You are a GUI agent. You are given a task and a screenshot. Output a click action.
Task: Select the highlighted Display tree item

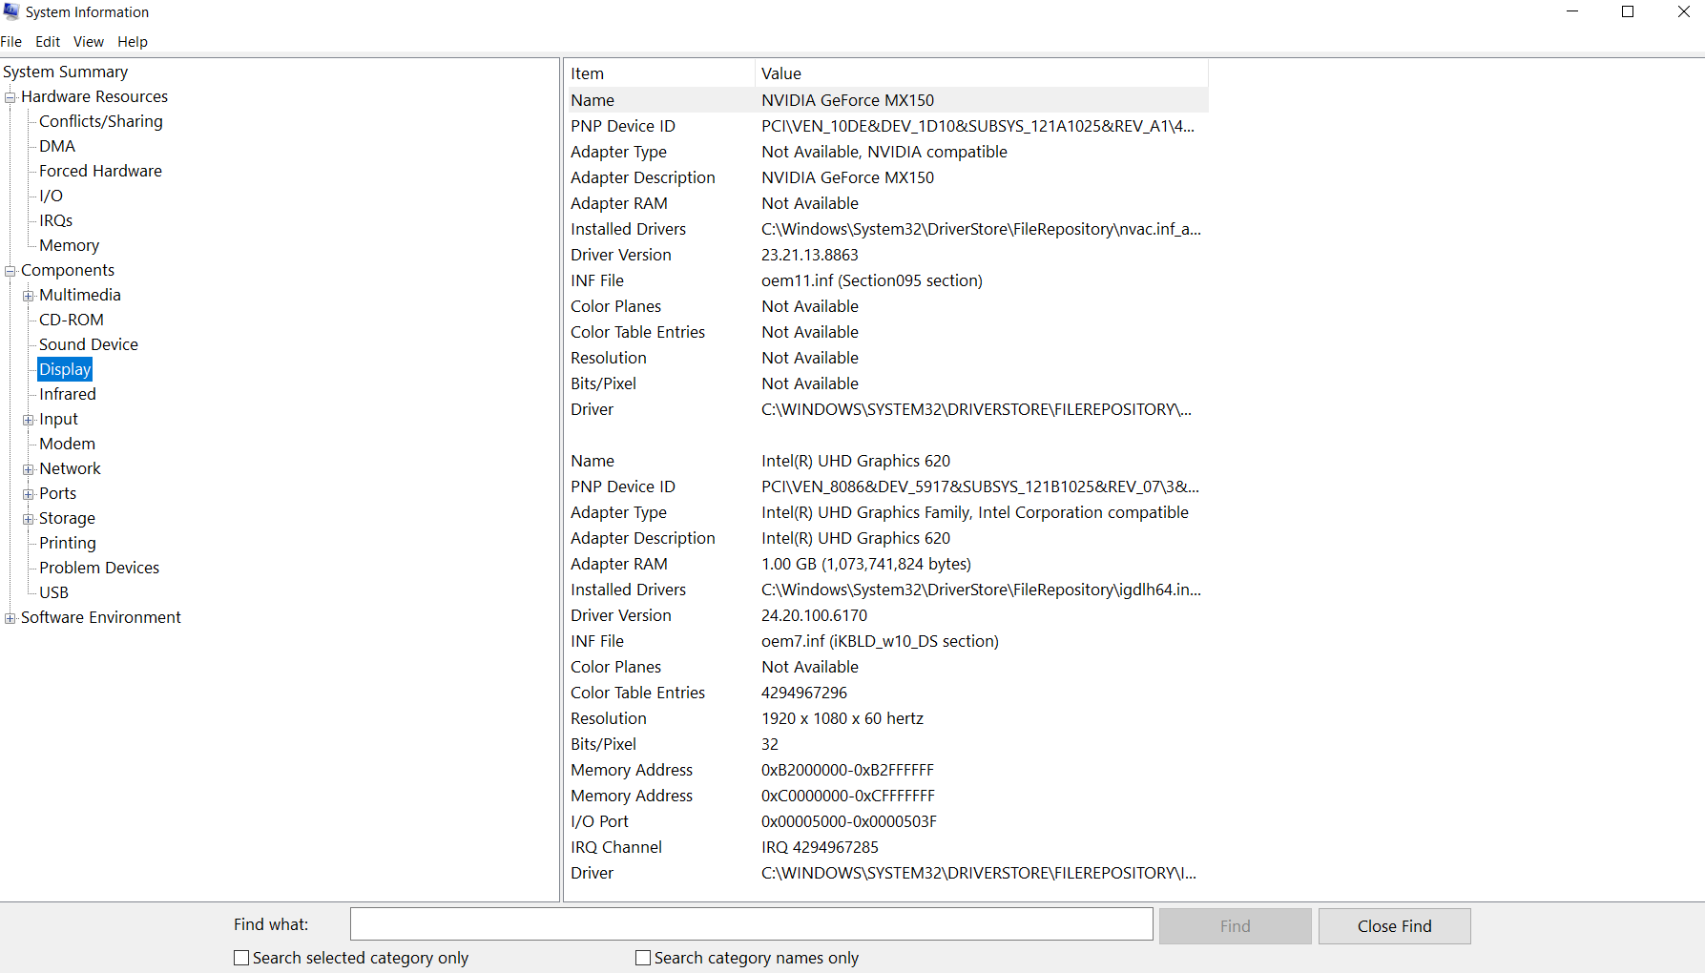click(x=65, y=369)
